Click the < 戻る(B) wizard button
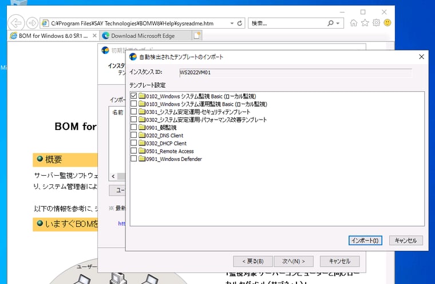 (x=253, y=261)
